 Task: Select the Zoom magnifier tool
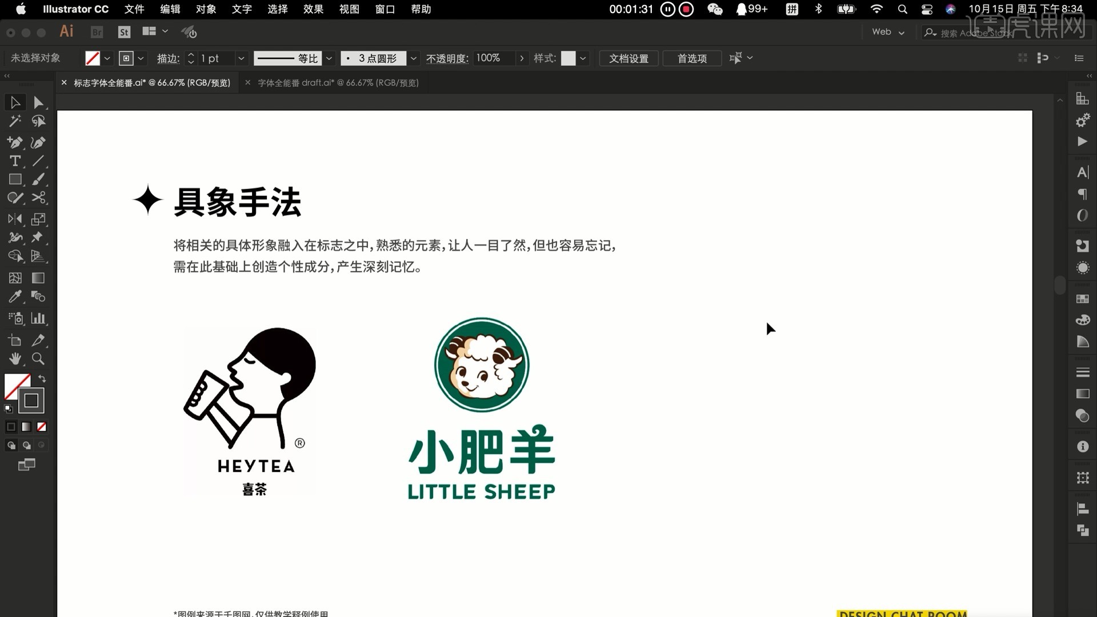click(x=38, y=359)
